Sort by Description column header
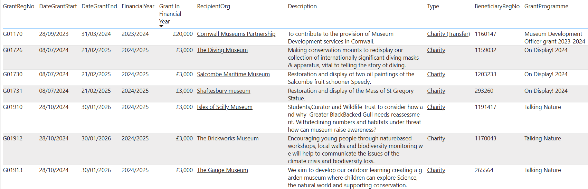This screenshot has height=189, width=588. click(x=302, y=6)
